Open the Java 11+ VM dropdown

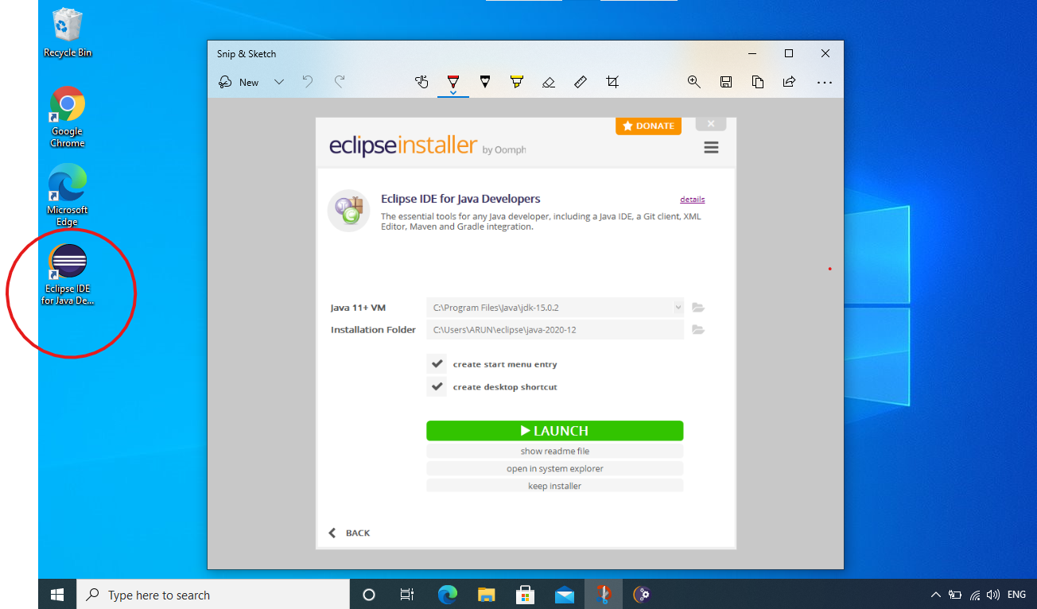(678, 307)
